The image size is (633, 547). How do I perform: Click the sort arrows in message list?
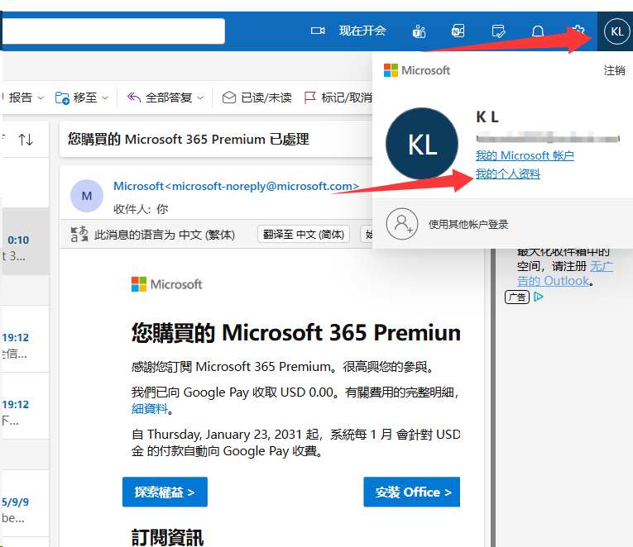[26, 140]
